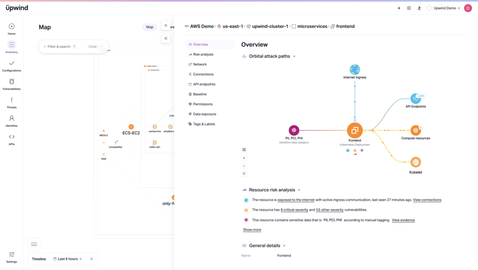
Task: Select the Network tab
Action: tap(200, 64)
